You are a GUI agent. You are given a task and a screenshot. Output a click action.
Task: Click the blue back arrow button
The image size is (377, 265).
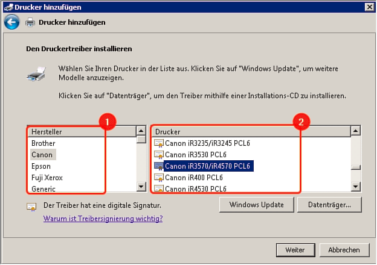pos(11,22)
